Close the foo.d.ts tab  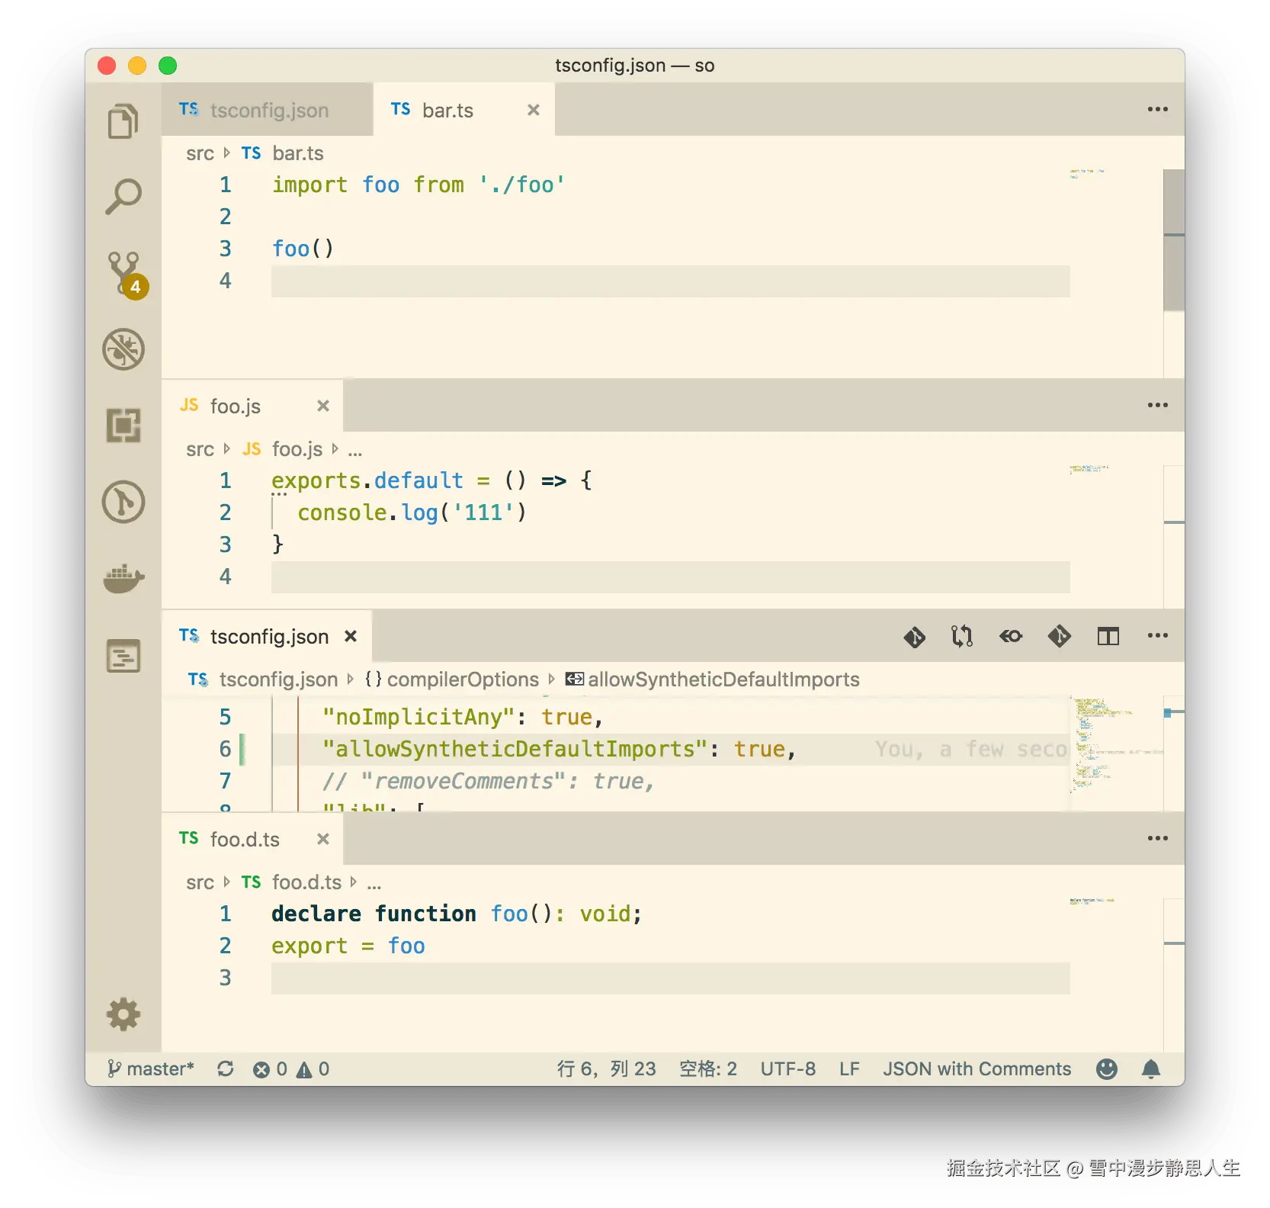click(x=323, y=839)
